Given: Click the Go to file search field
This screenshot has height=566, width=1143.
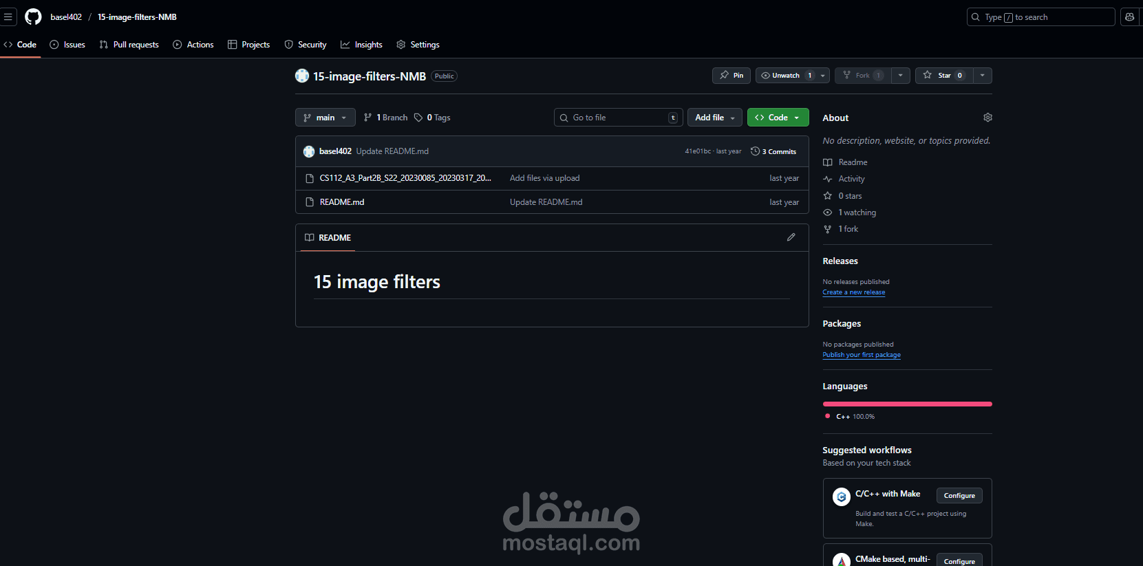Looking at the screenshot, I should pyautogui.click(x=618, y=118).
